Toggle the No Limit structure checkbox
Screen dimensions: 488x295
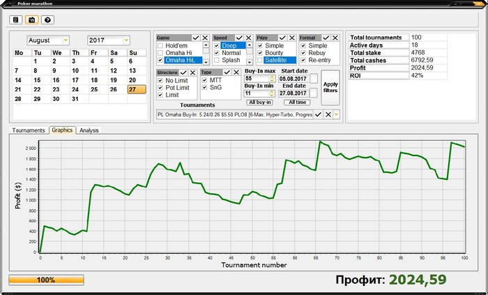[x=160, y=81]
